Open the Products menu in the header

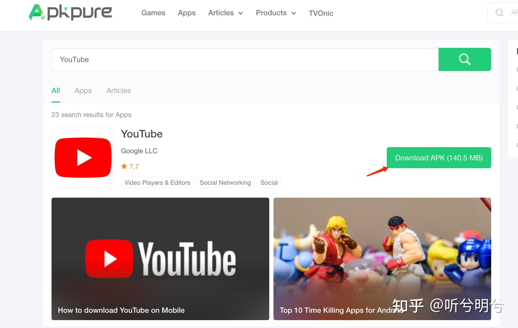tap(271, 13)
